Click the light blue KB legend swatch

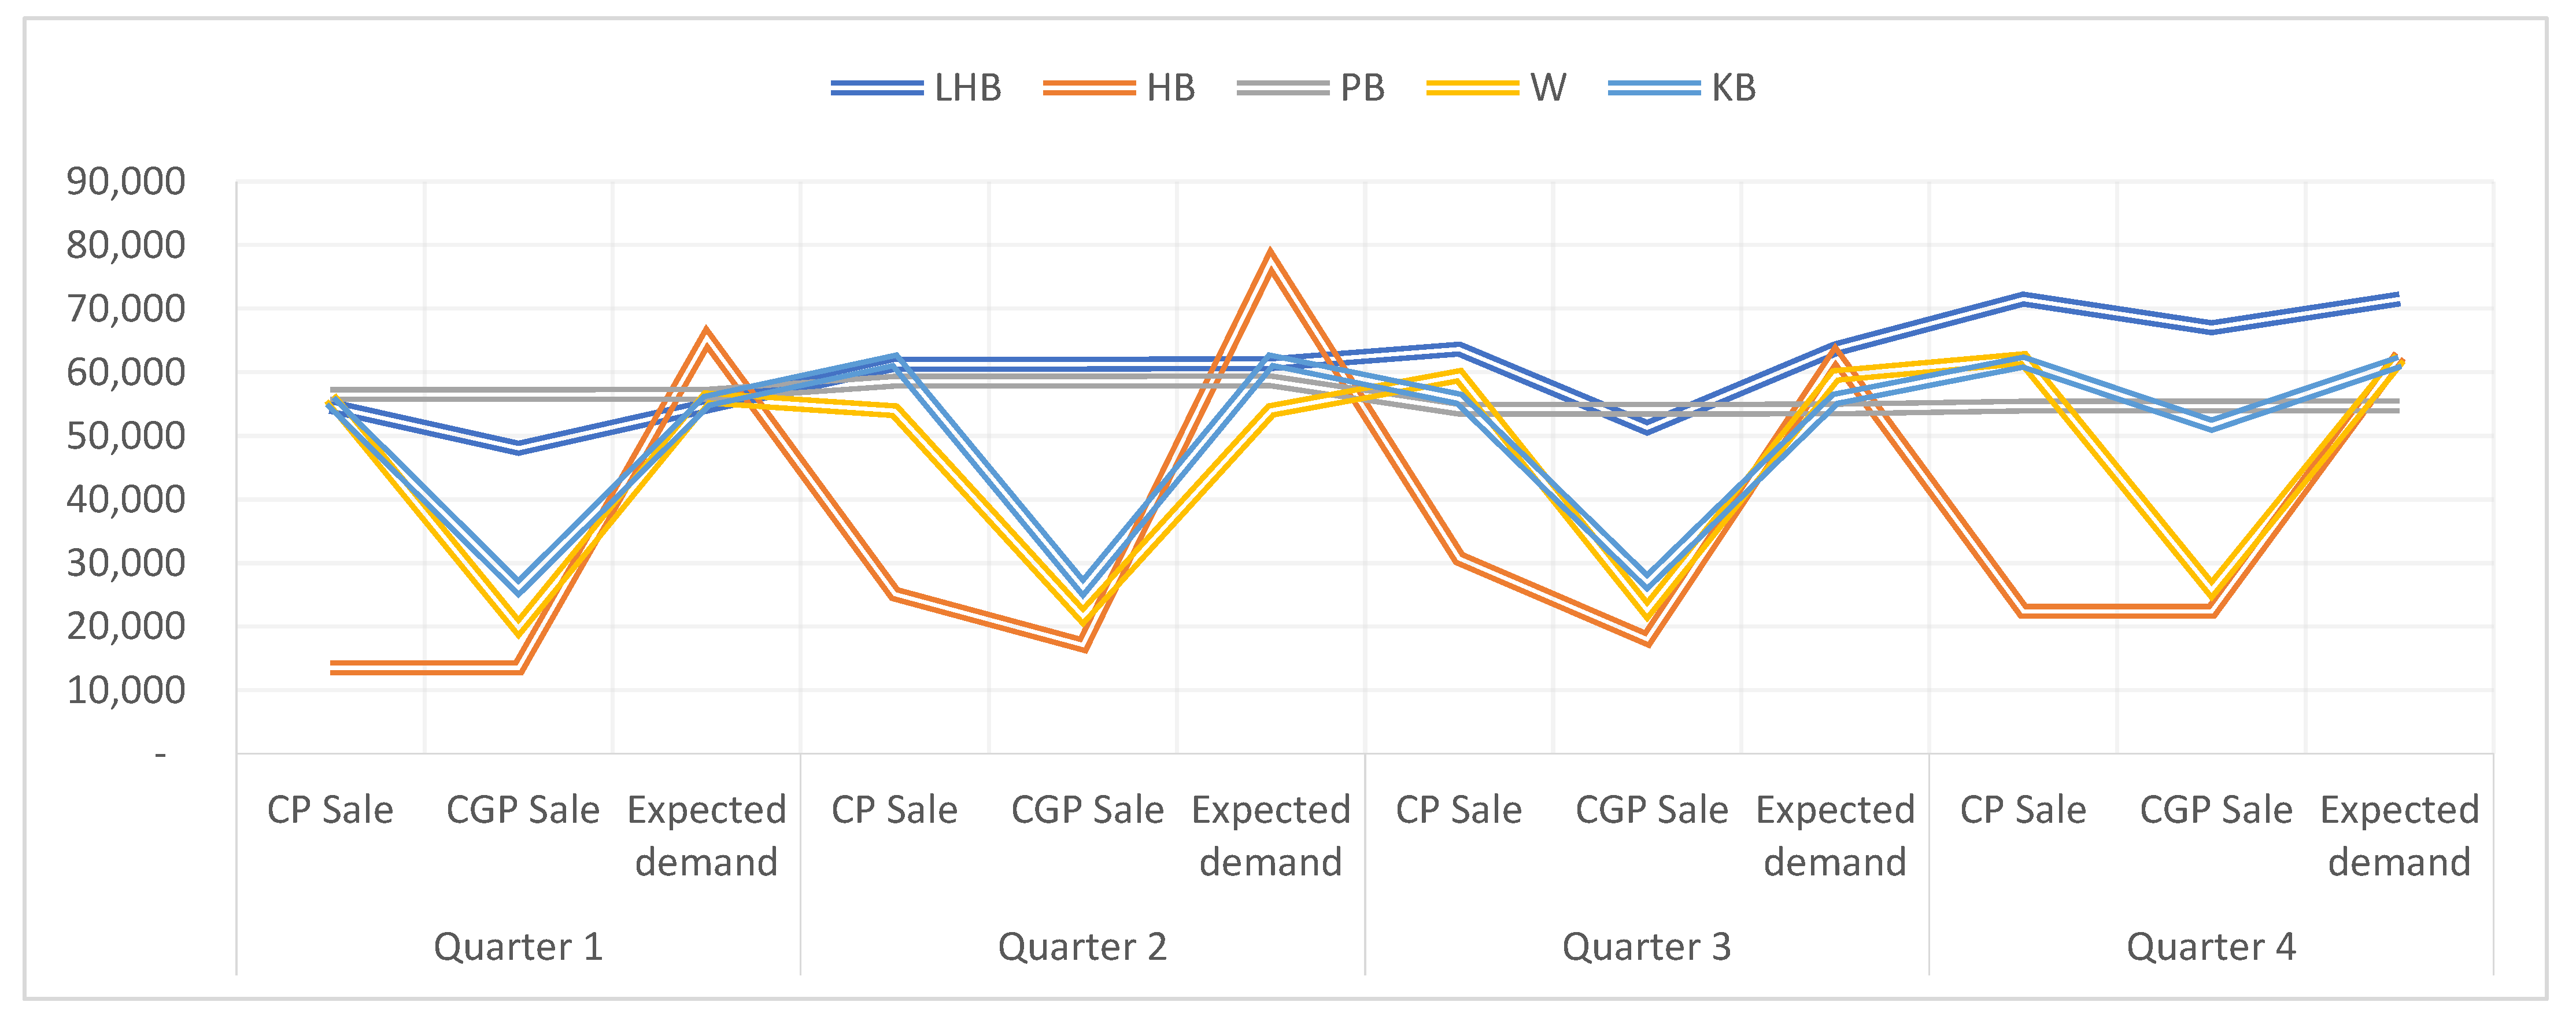point(1654,89)
